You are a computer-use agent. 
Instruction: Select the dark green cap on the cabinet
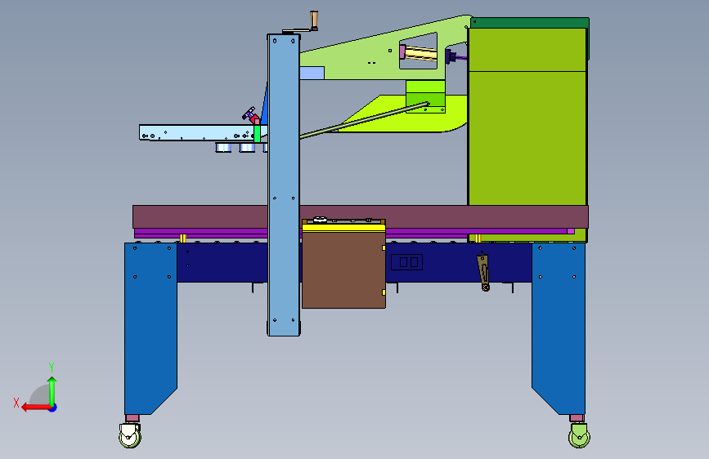529,23
